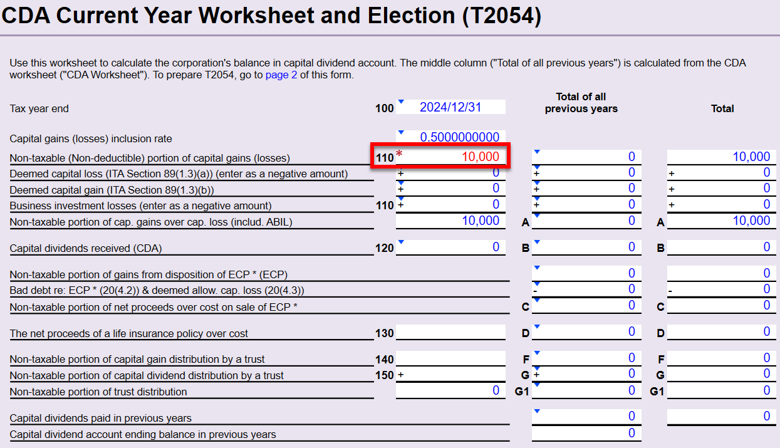
Task: Click total column non-taxable portion 10,000 value
Action: pyautogui.click(x=722, y=157)
